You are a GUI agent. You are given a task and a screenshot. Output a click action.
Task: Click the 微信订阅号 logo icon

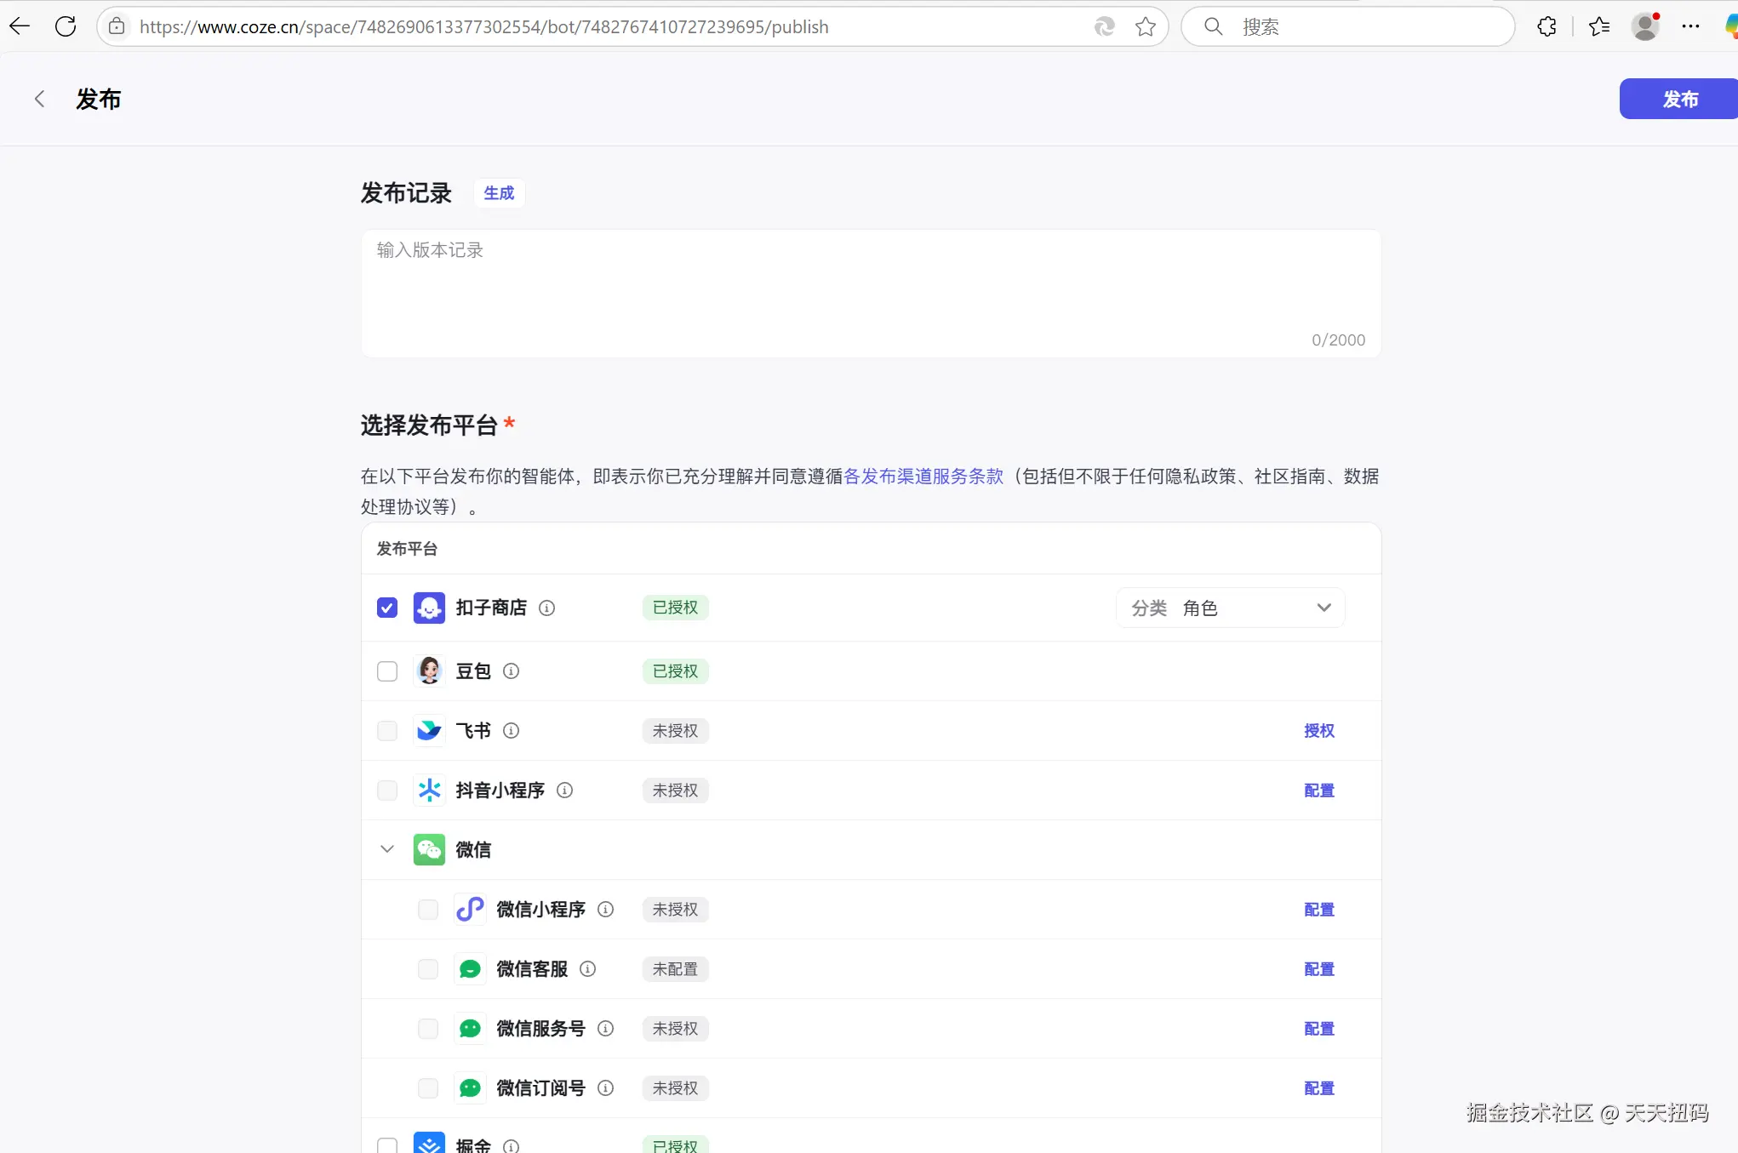tap(470, 1088)
